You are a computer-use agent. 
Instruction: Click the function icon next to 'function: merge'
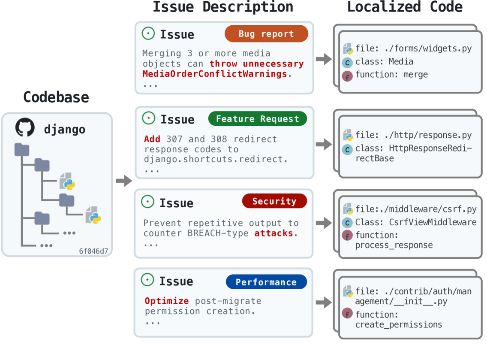(x=347, y=76)
